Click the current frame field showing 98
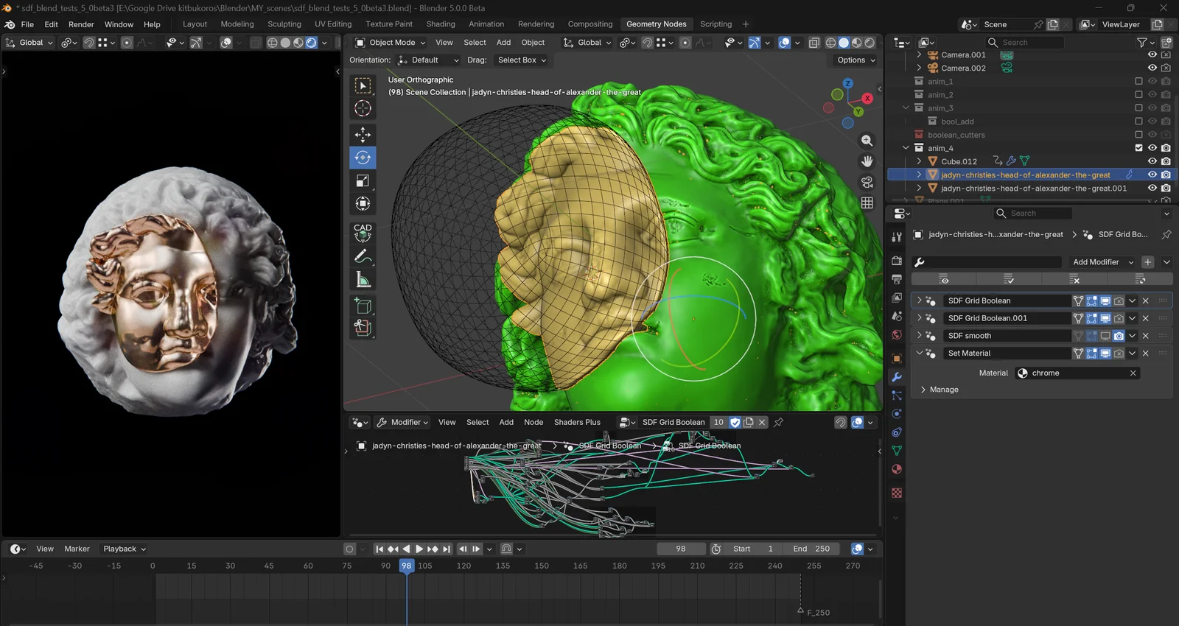Screen dimensions: 1179x626 tap(681, 549)
